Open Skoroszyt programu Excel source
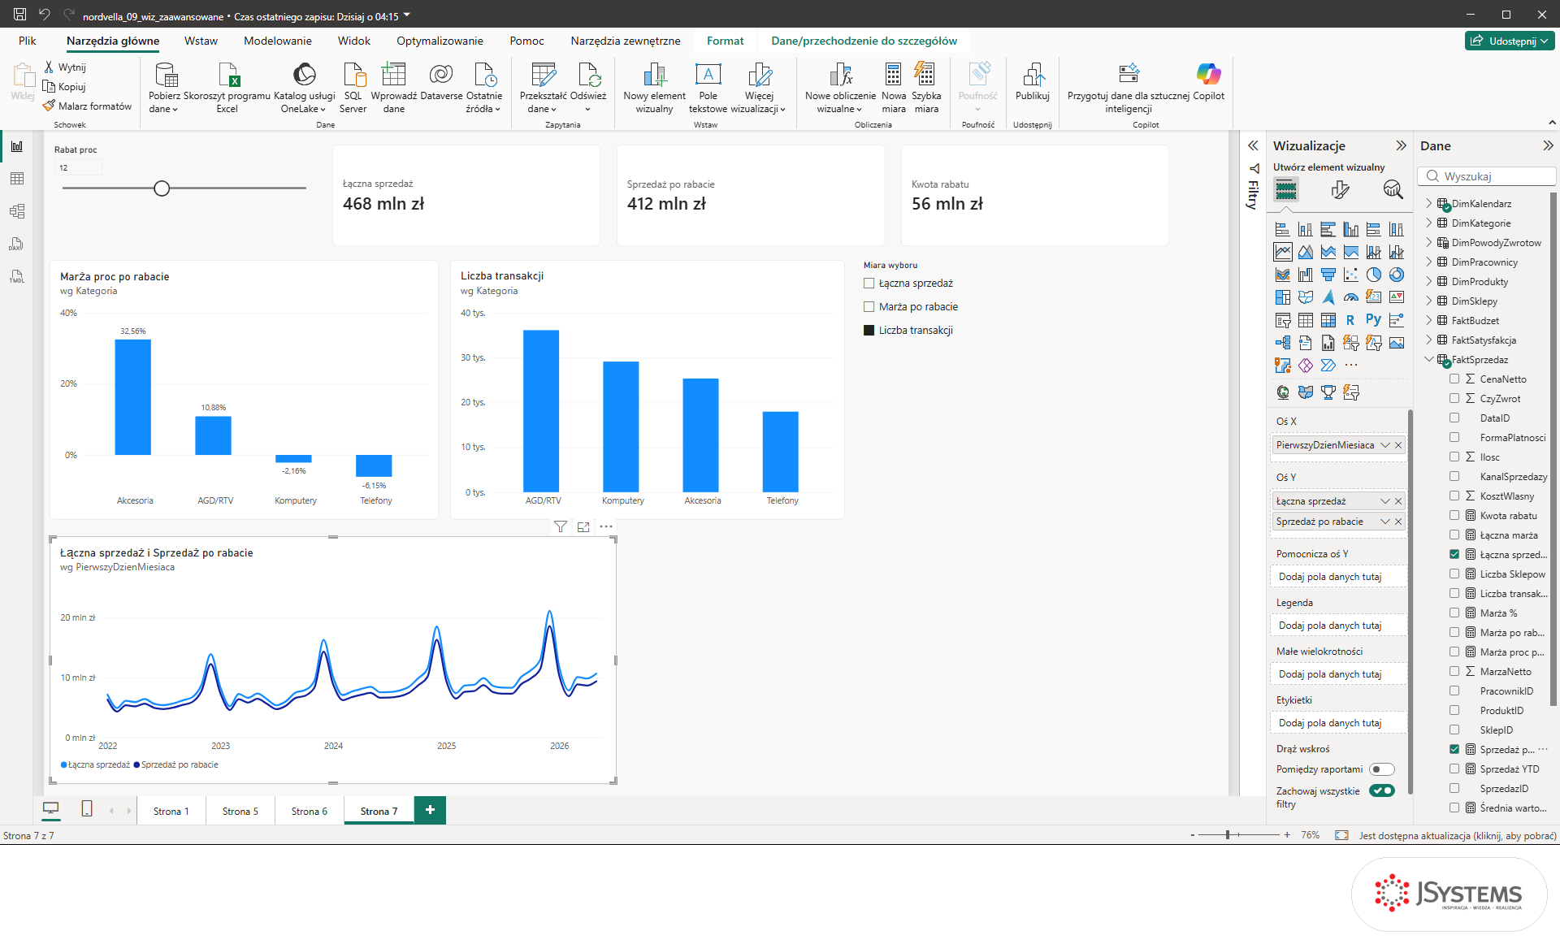The height and width of the screenshot is (944, 1560). coord(227,76)
